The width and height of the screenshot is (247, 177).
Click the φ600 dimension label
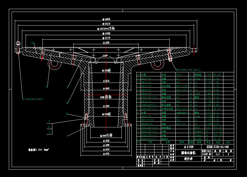click(106, 43)
